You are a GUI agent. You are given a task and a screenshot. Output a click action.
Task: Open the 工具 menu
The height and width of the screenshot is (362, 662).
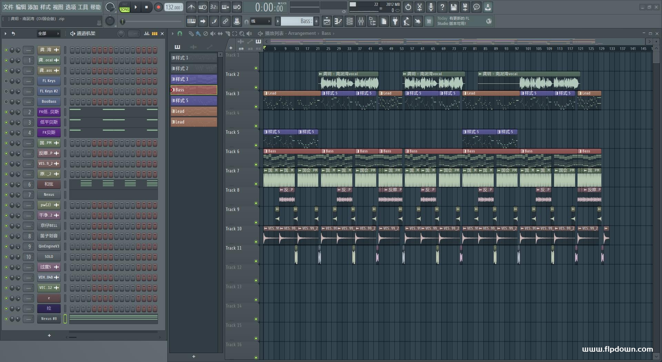tap(83, 7)
